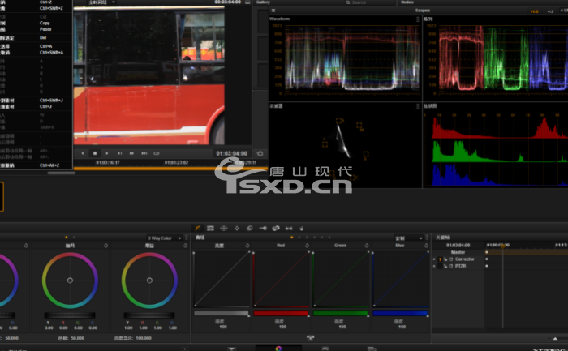Open the color wheels panel options menu

(187, 238)
